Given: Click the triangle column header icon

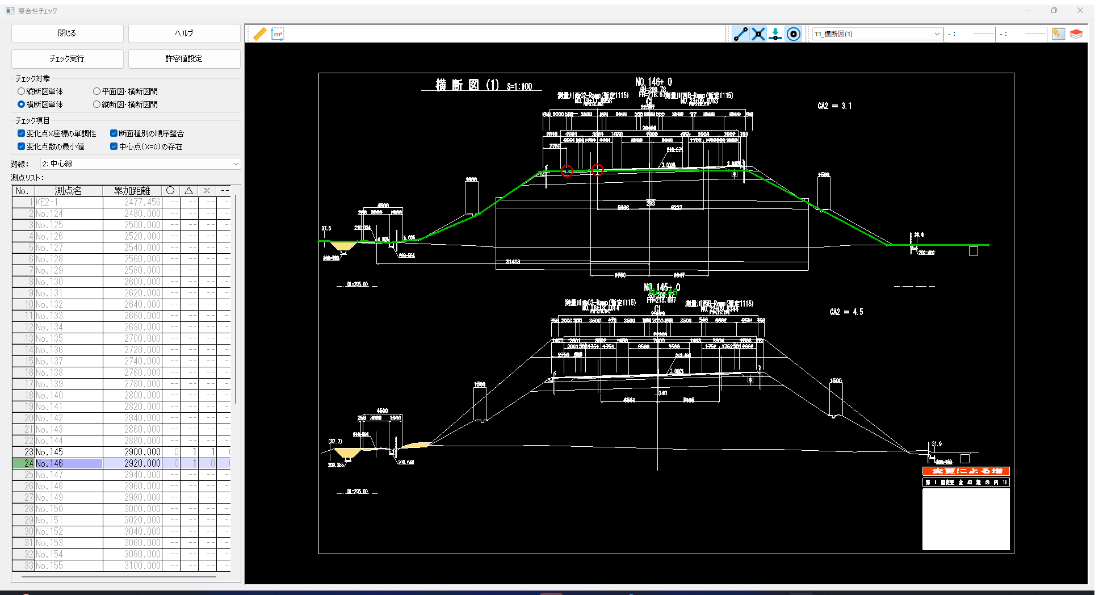Looking at the screenshot, I should coord(188,191).
